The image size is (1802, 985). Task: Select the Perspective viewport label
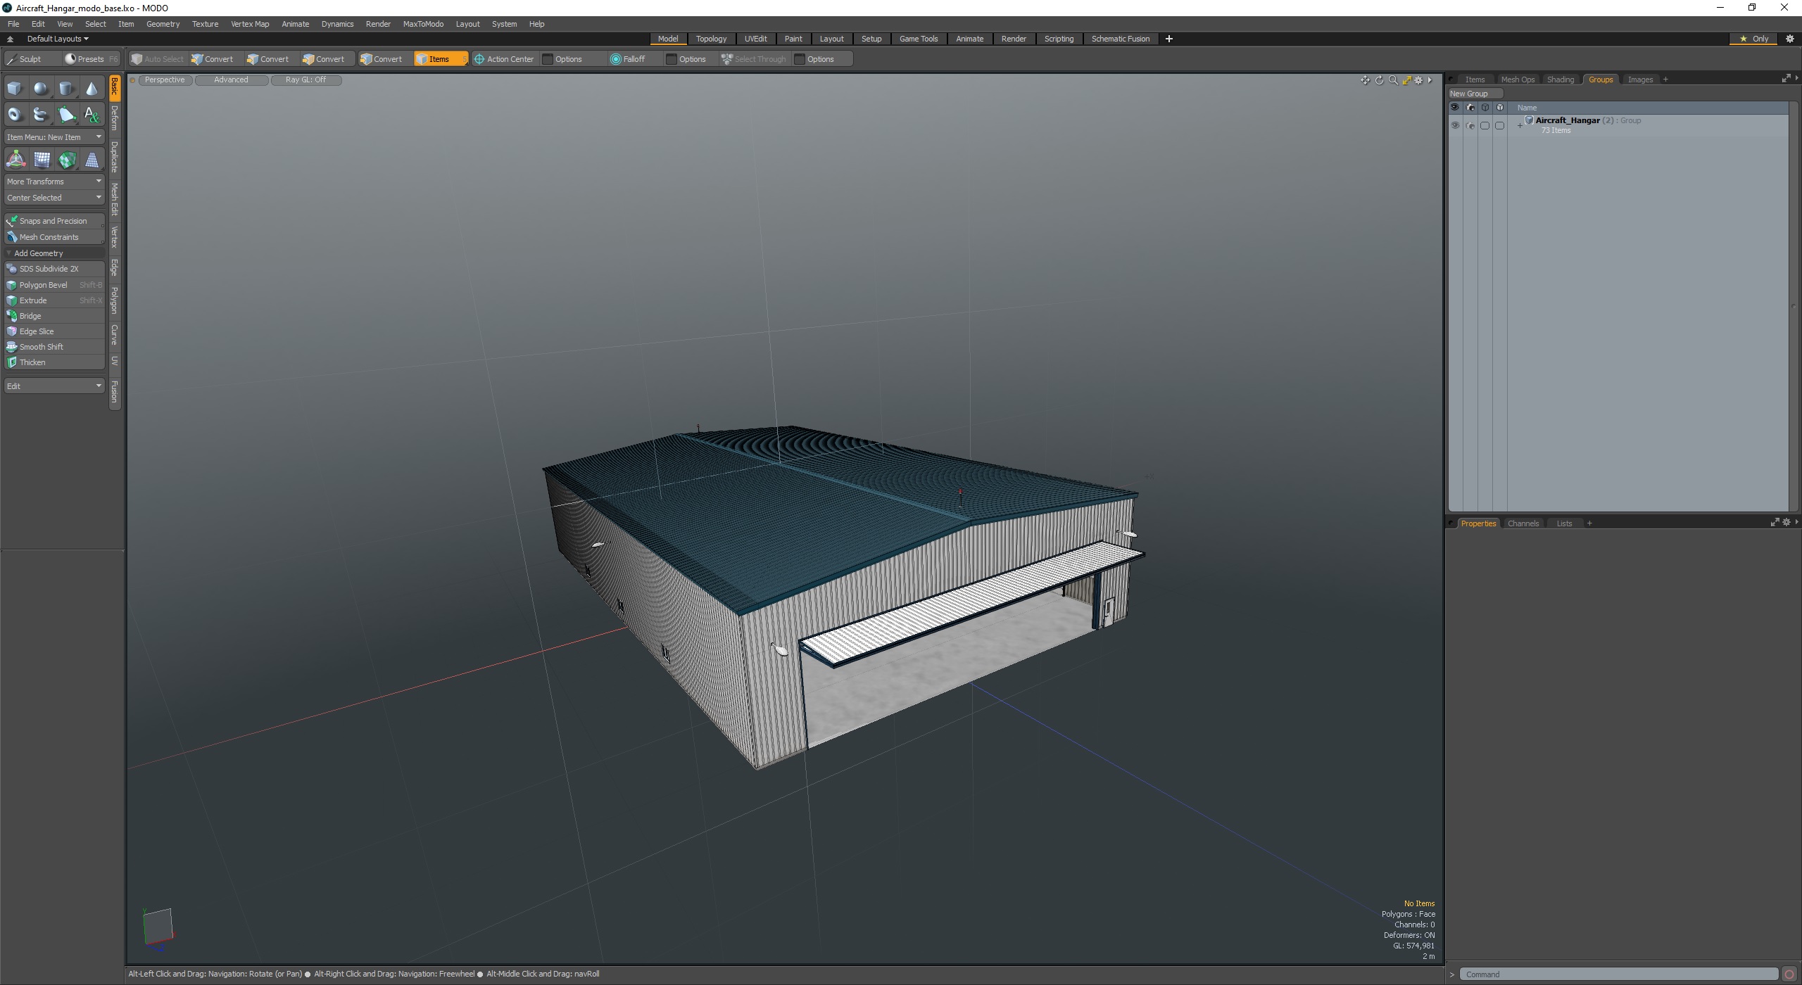pyautogui.click(x=165, y=79)
